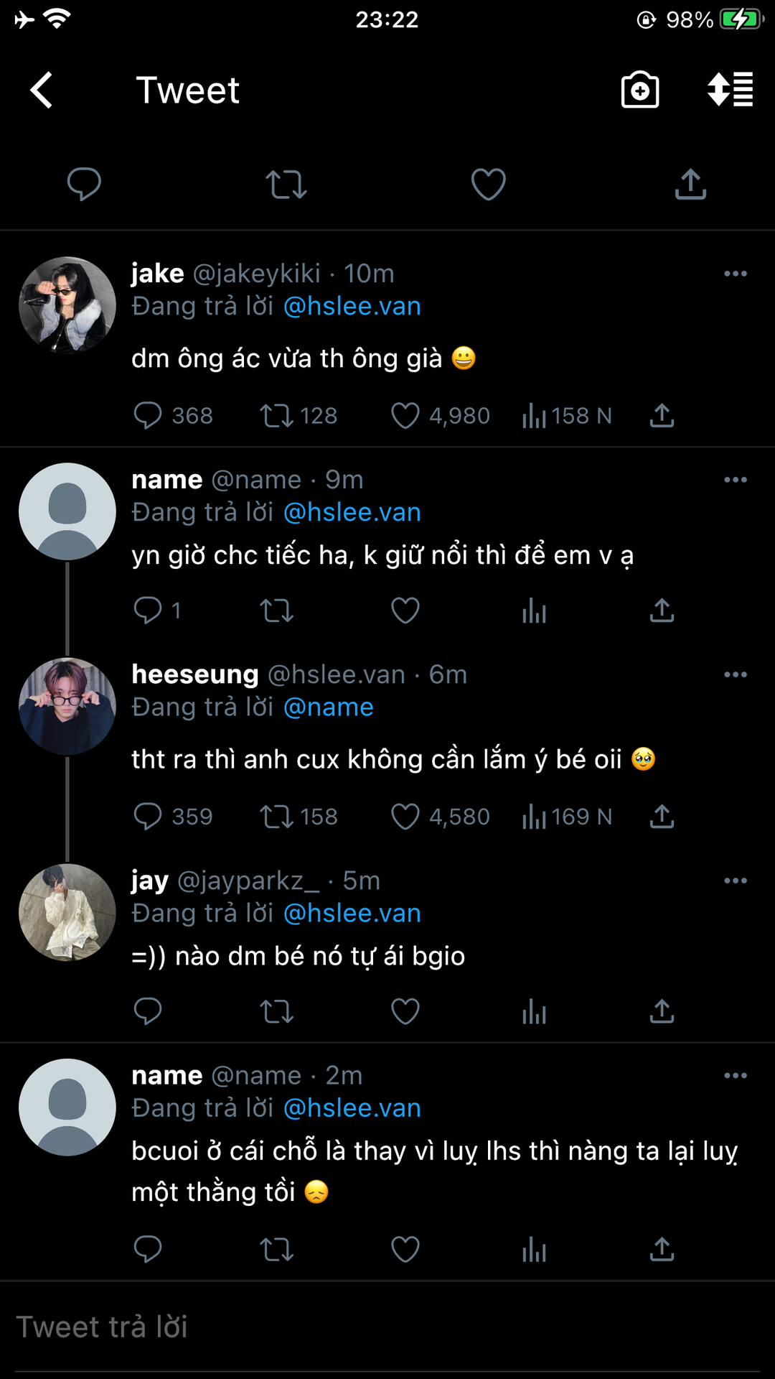Retweet jake's tweet showing 128 retweets
Viewport: 775px width, 1379px height.
[x=276, y=415]
